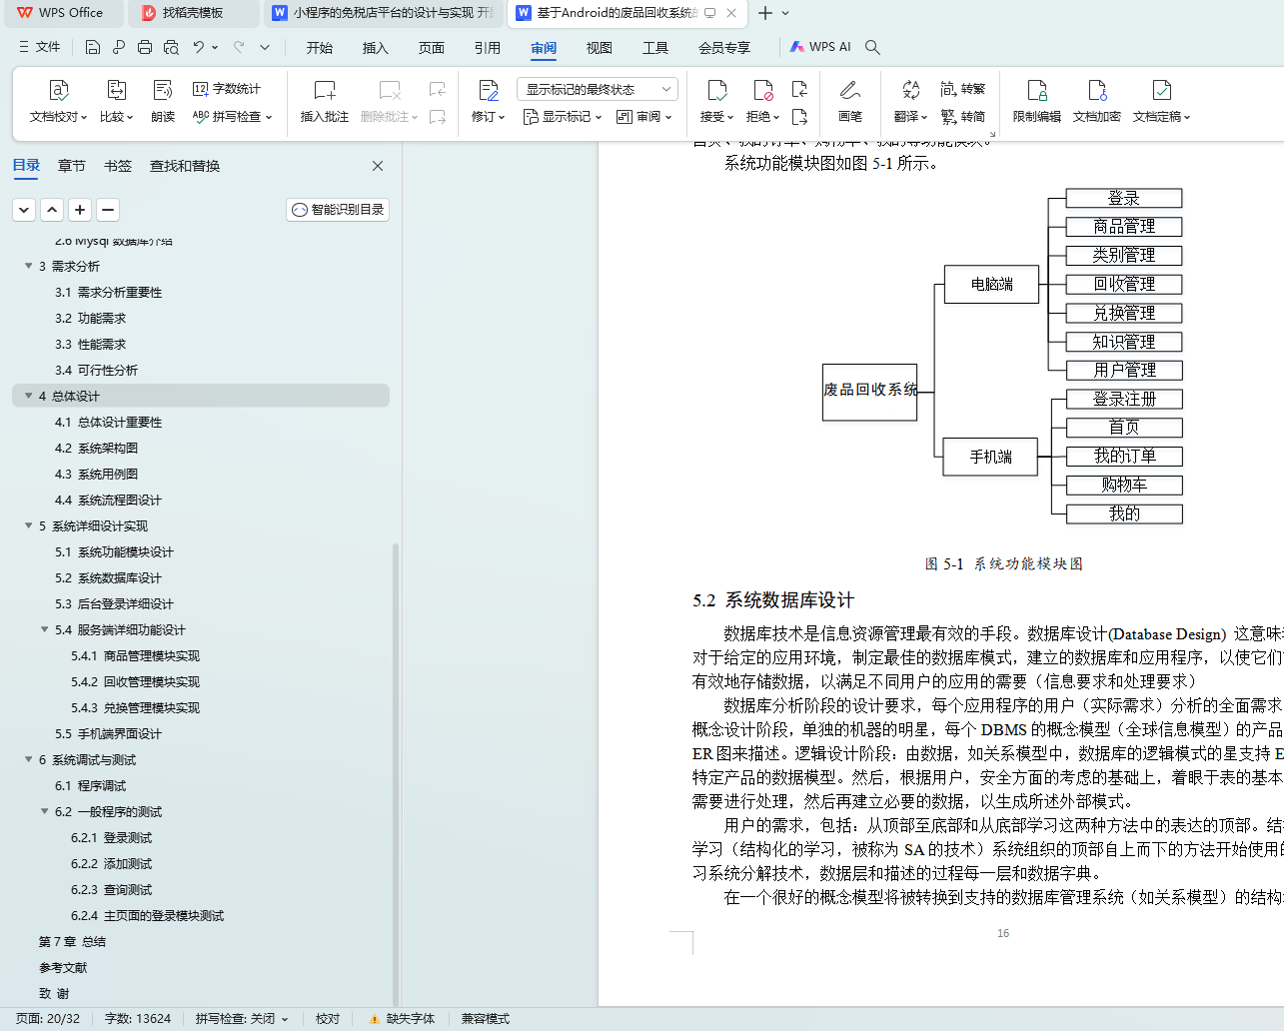
Task: Collapse the 6.2 一般程序的测试 node
Action: [45, 811]
